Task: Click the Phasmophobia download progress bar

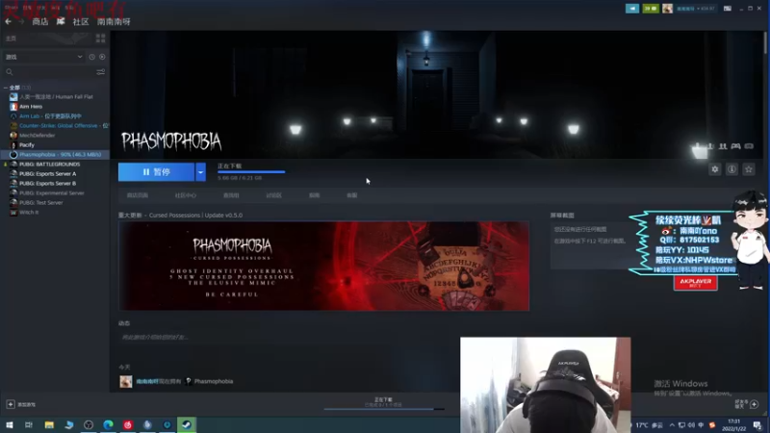Action: (251, 172)
